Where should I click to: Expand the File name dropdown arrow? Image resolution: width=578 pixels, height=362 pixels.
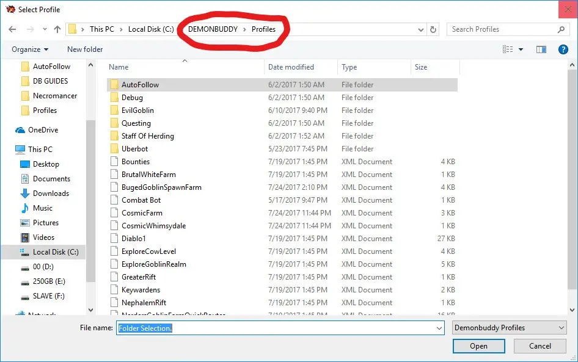point(439,328)
